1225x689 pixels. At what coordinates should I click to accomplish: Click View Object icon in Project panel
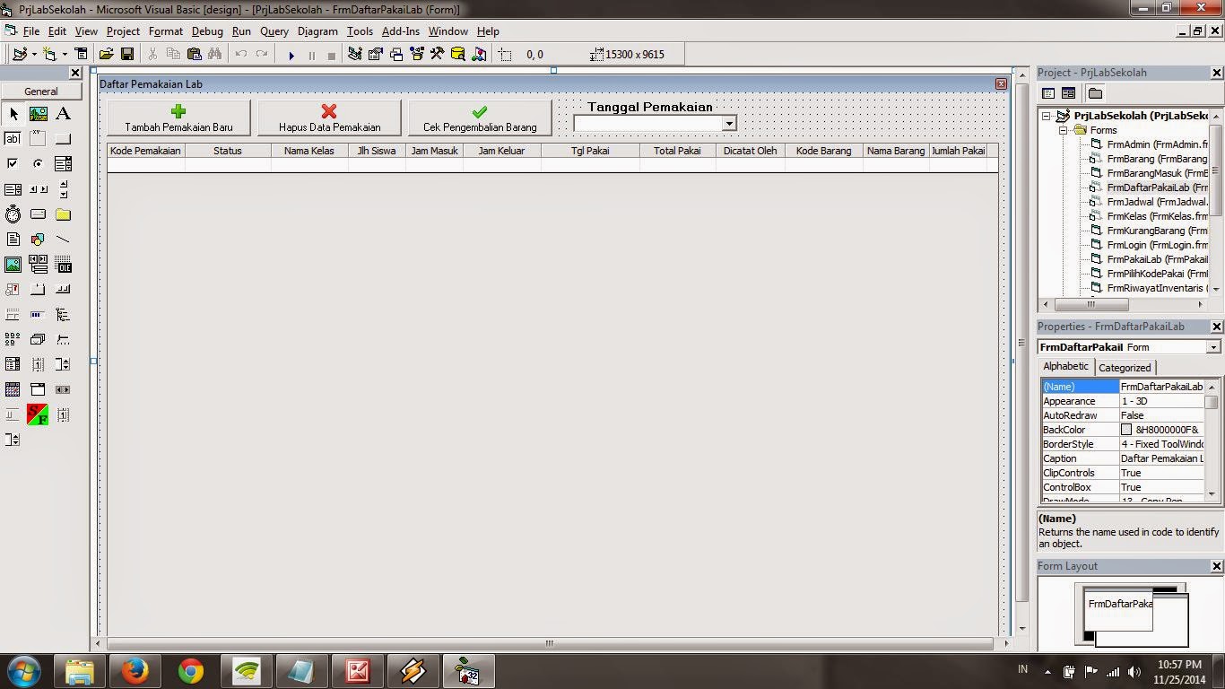pyautogui.click(x=1068, y=93)
